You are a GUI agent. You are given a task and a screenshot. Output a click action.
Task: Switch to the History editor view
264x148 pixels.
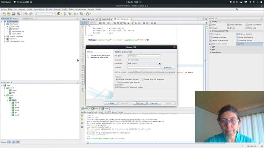click(x=93, y=23)
